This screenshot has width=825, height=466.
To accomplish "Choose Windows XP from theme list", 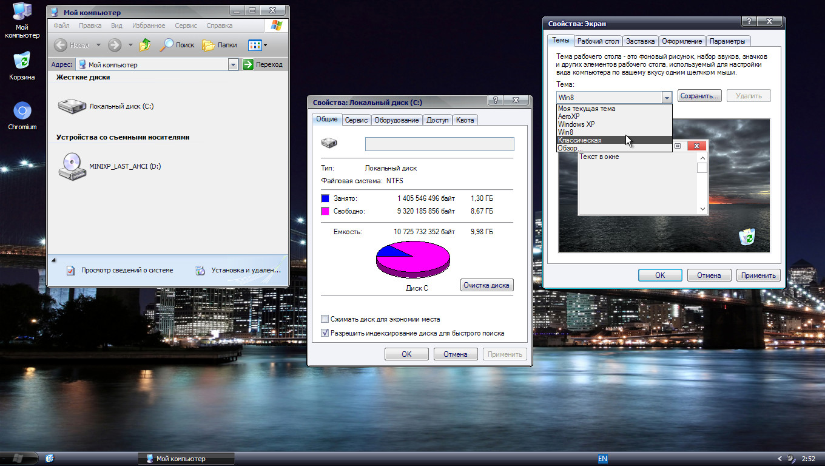I will (576, 124).
